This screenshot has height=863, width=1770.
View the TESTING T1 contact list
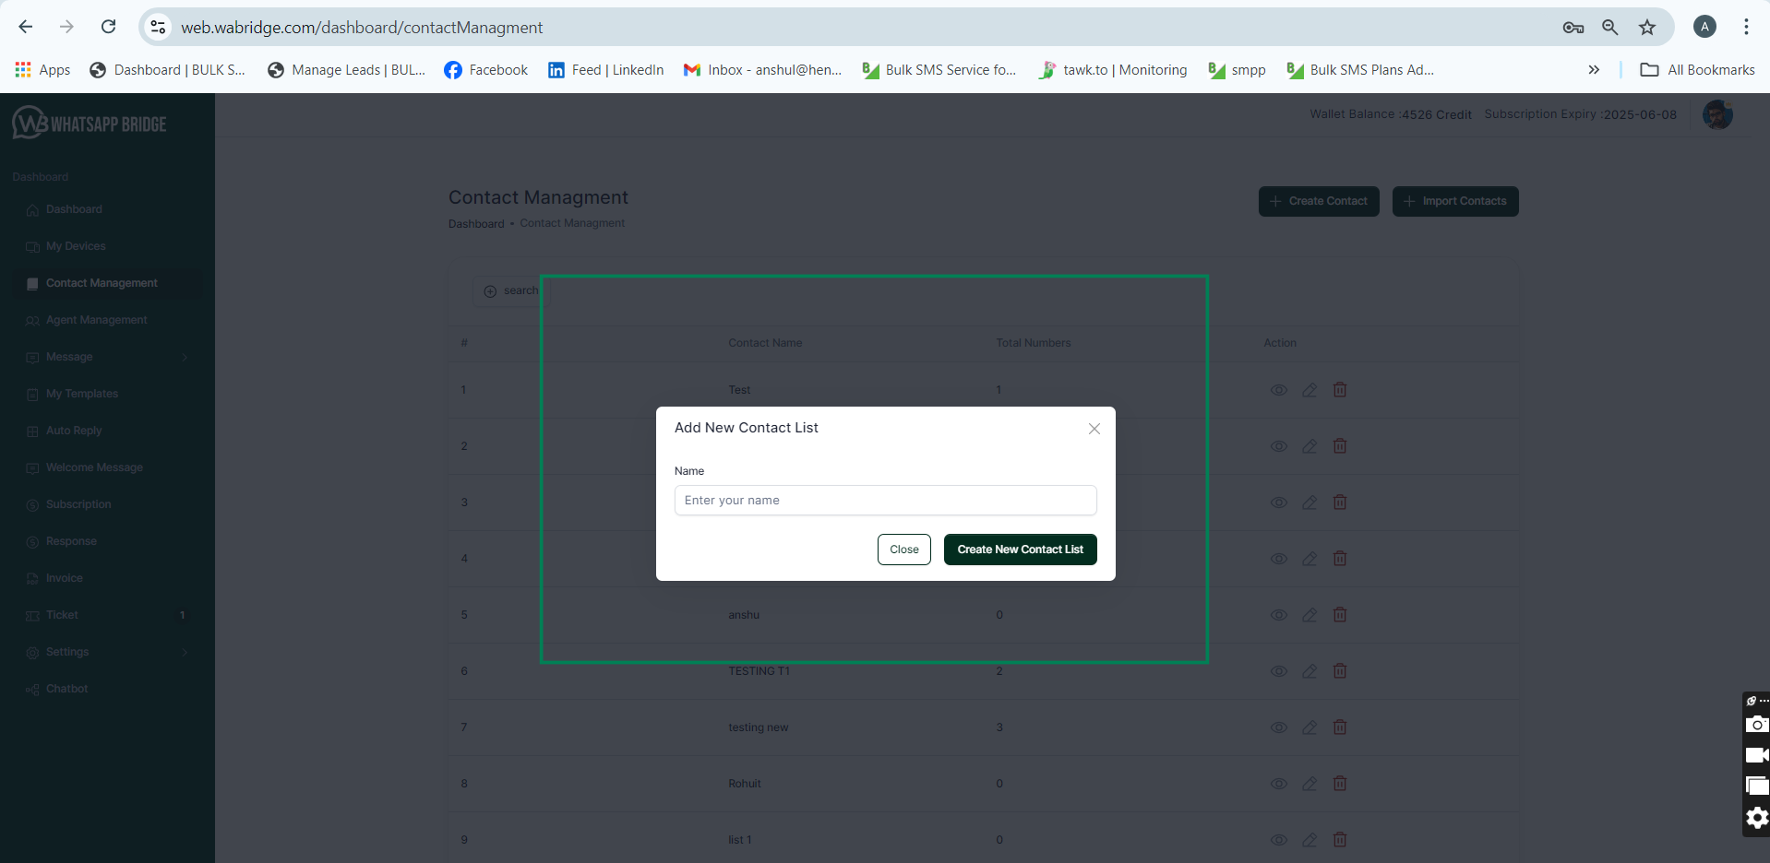click(x=1279, y=671)
